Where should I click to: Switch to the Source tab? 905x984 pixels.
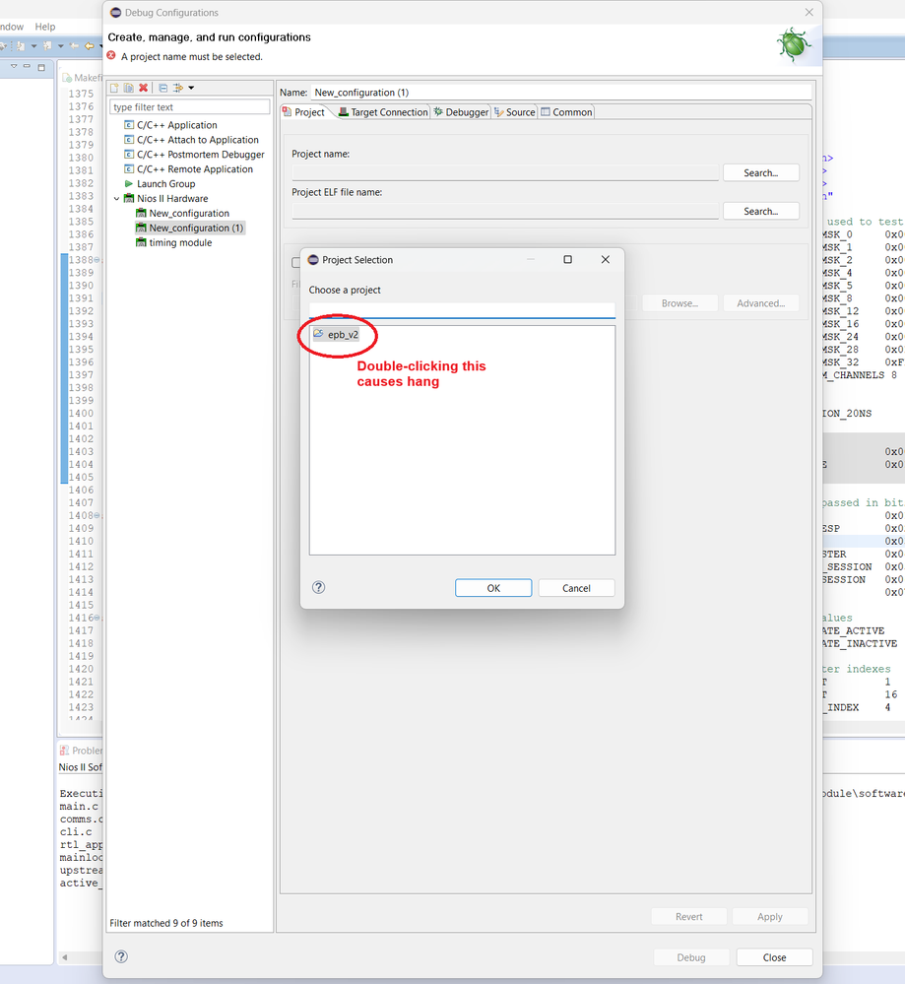(515, 112)
